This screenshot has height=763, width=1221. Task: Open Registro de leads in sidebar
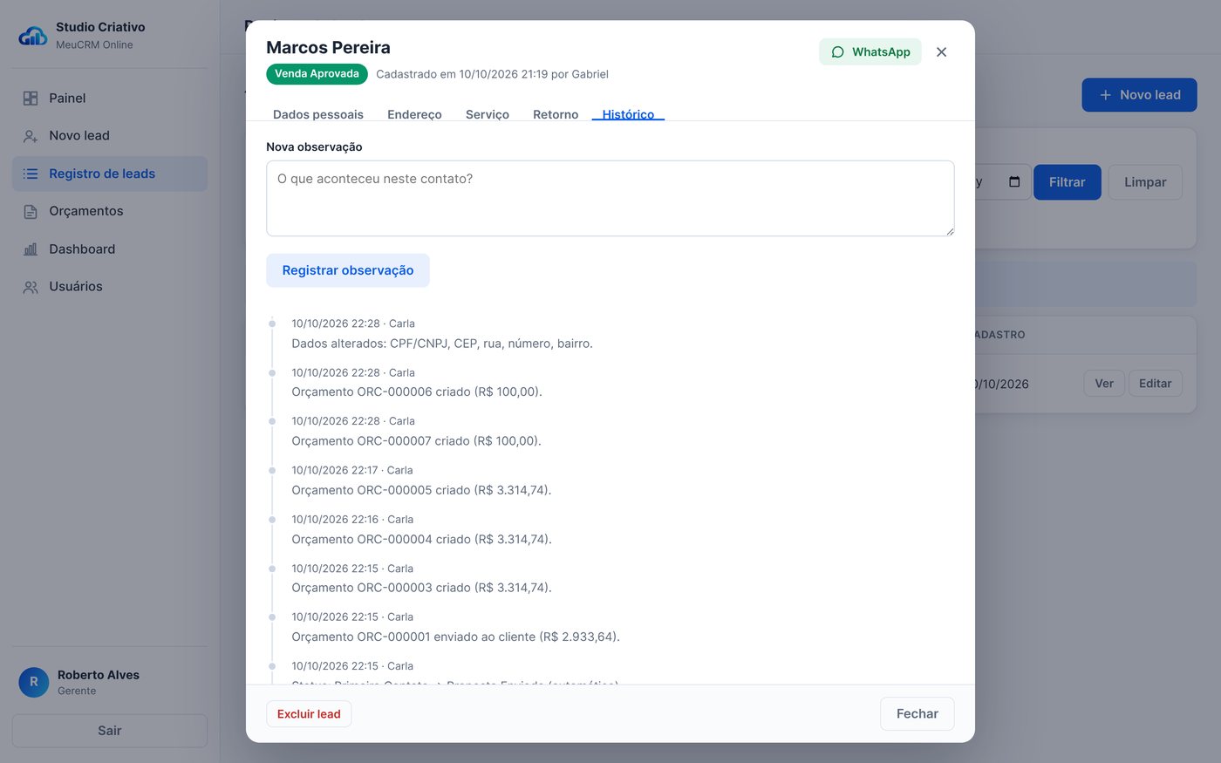pyautogui.click(x=110, y=174)
